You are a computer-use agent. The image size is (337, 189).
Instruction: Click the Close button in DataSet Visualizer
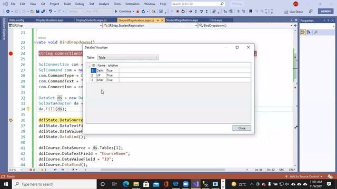pyautogui.click(x=242, y=128)
